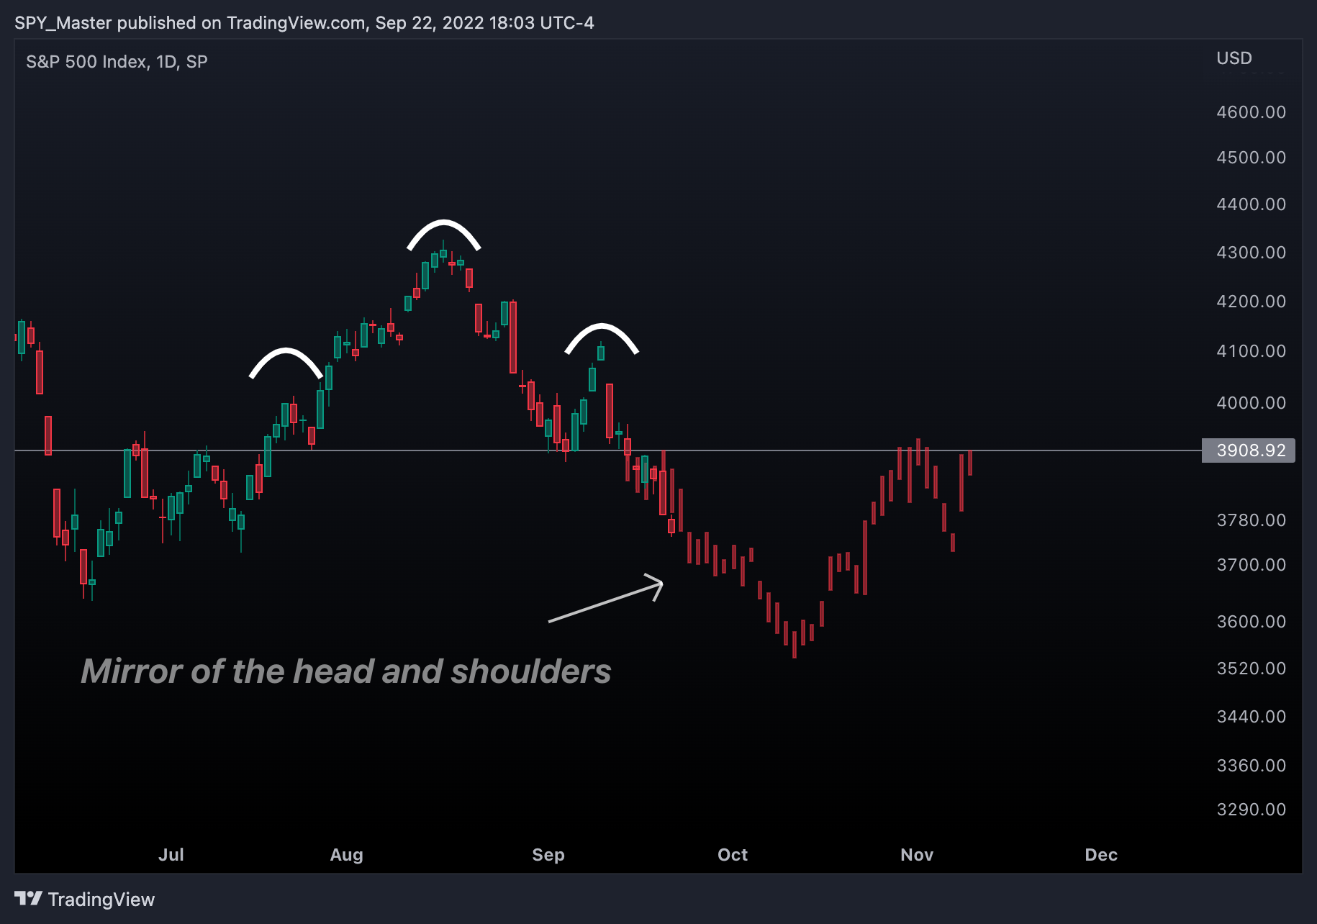
Task: Click the 4100.00 price axis label
Action: (1251, 351)
